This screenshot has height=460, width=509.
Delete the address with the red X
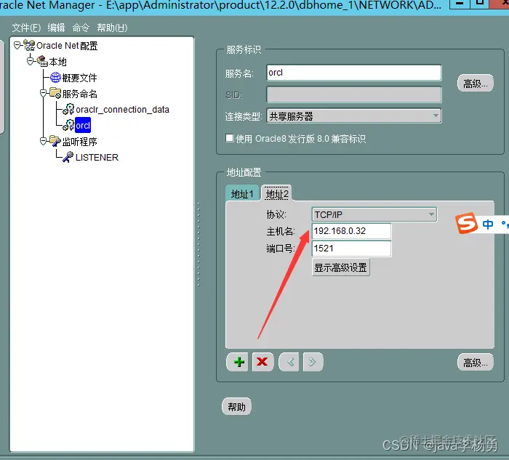click(x=262, y=361)
